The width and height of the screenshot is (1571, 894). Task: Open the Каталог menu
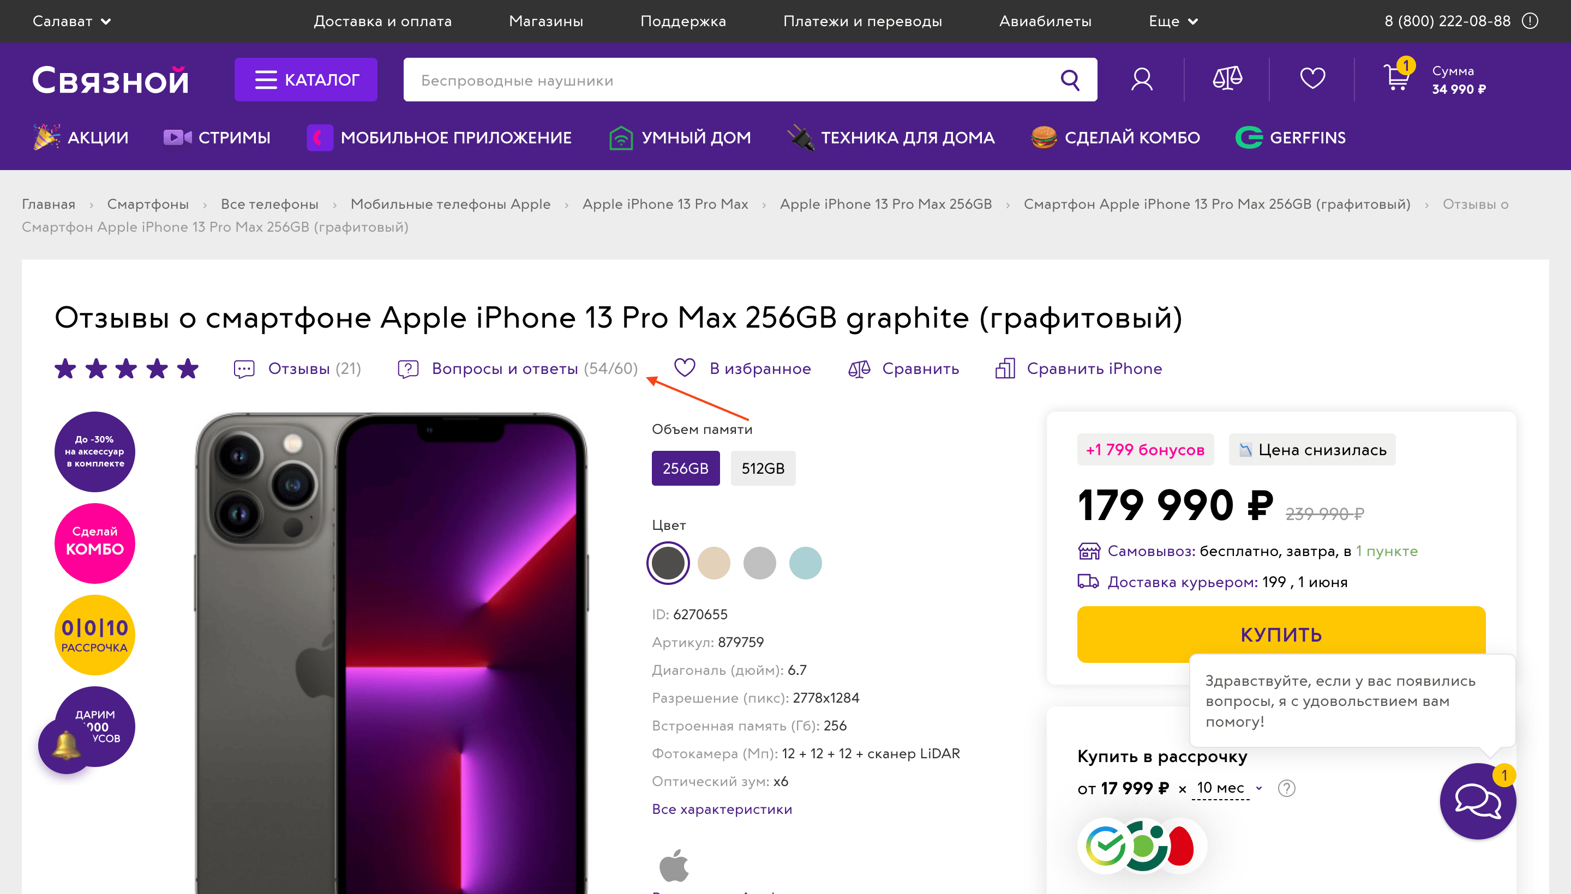click(306, 80)
